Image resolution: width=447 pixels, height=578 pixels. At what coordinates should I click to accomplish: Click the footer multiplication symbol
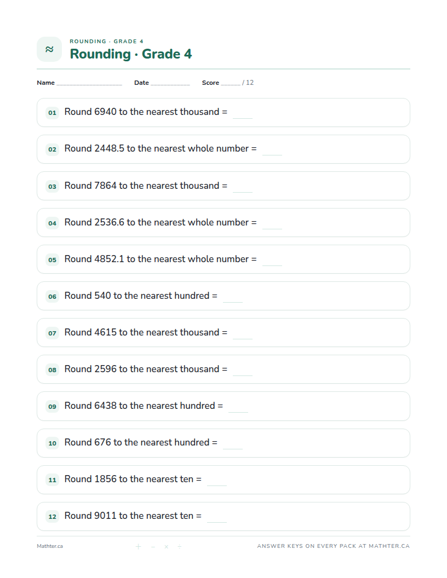click(x=167, y=547)
